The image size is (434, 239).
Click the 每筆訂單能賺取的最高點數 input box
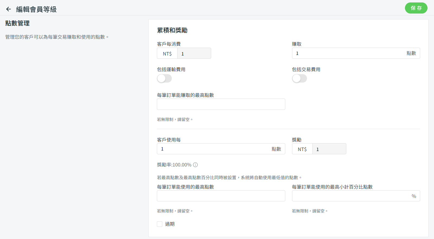coord(221,104)
